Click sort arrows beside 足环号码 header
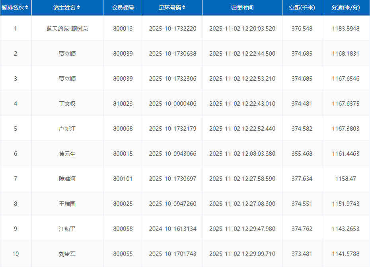This screenshot has height=267, width=370. [184, 8]
